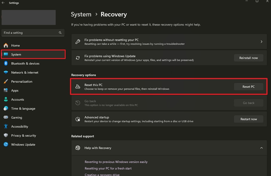The width and height of the screenshot is (271, 176).
Task: Click System in the breadcrumb
Action: [81, 14]
